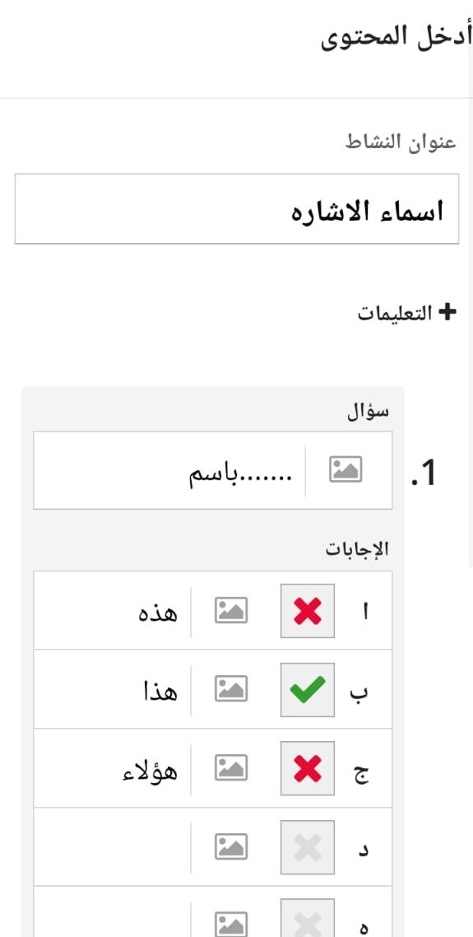This screenshot has width=473, height=937.
Task: Add image to empty answer د
Action: tap(231, 846)
